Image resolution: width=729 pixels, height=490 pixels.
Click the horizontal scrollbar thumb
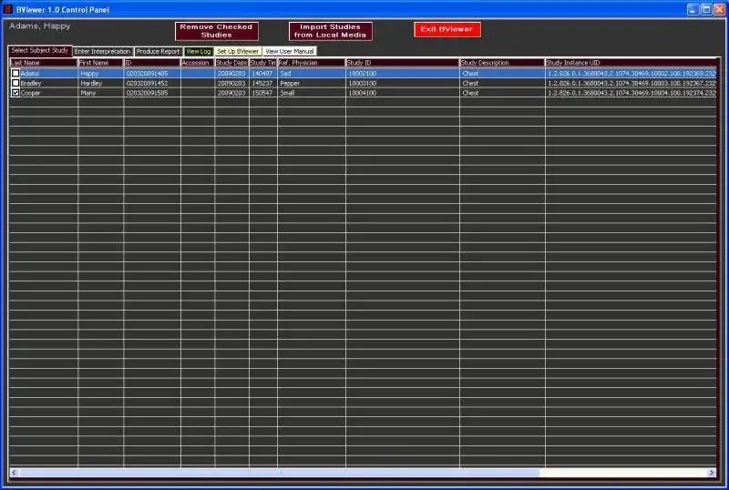click(x=279, y=473)
